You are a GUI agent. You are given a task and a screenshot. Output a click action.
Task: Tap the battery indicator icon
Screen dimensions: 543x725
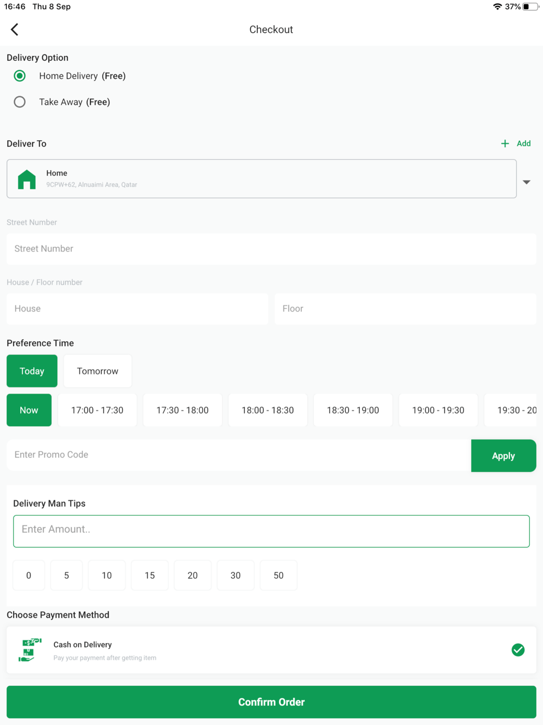point(531,7)
